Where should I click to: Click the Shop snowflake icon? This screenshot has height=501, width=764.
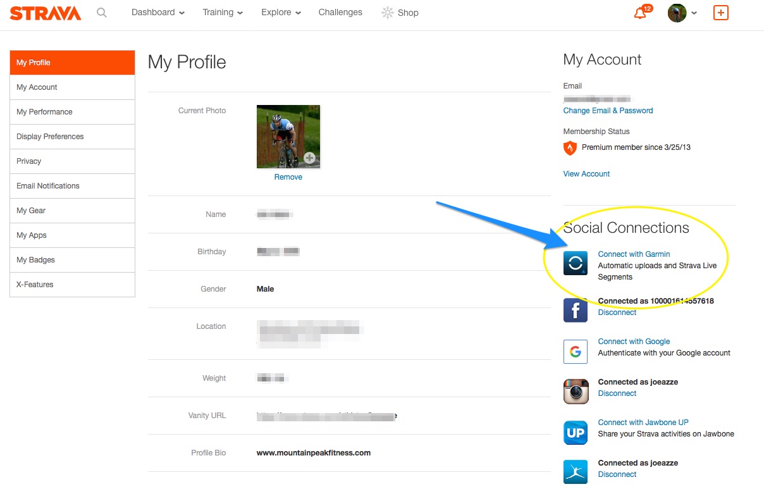[x=387, y=13]
